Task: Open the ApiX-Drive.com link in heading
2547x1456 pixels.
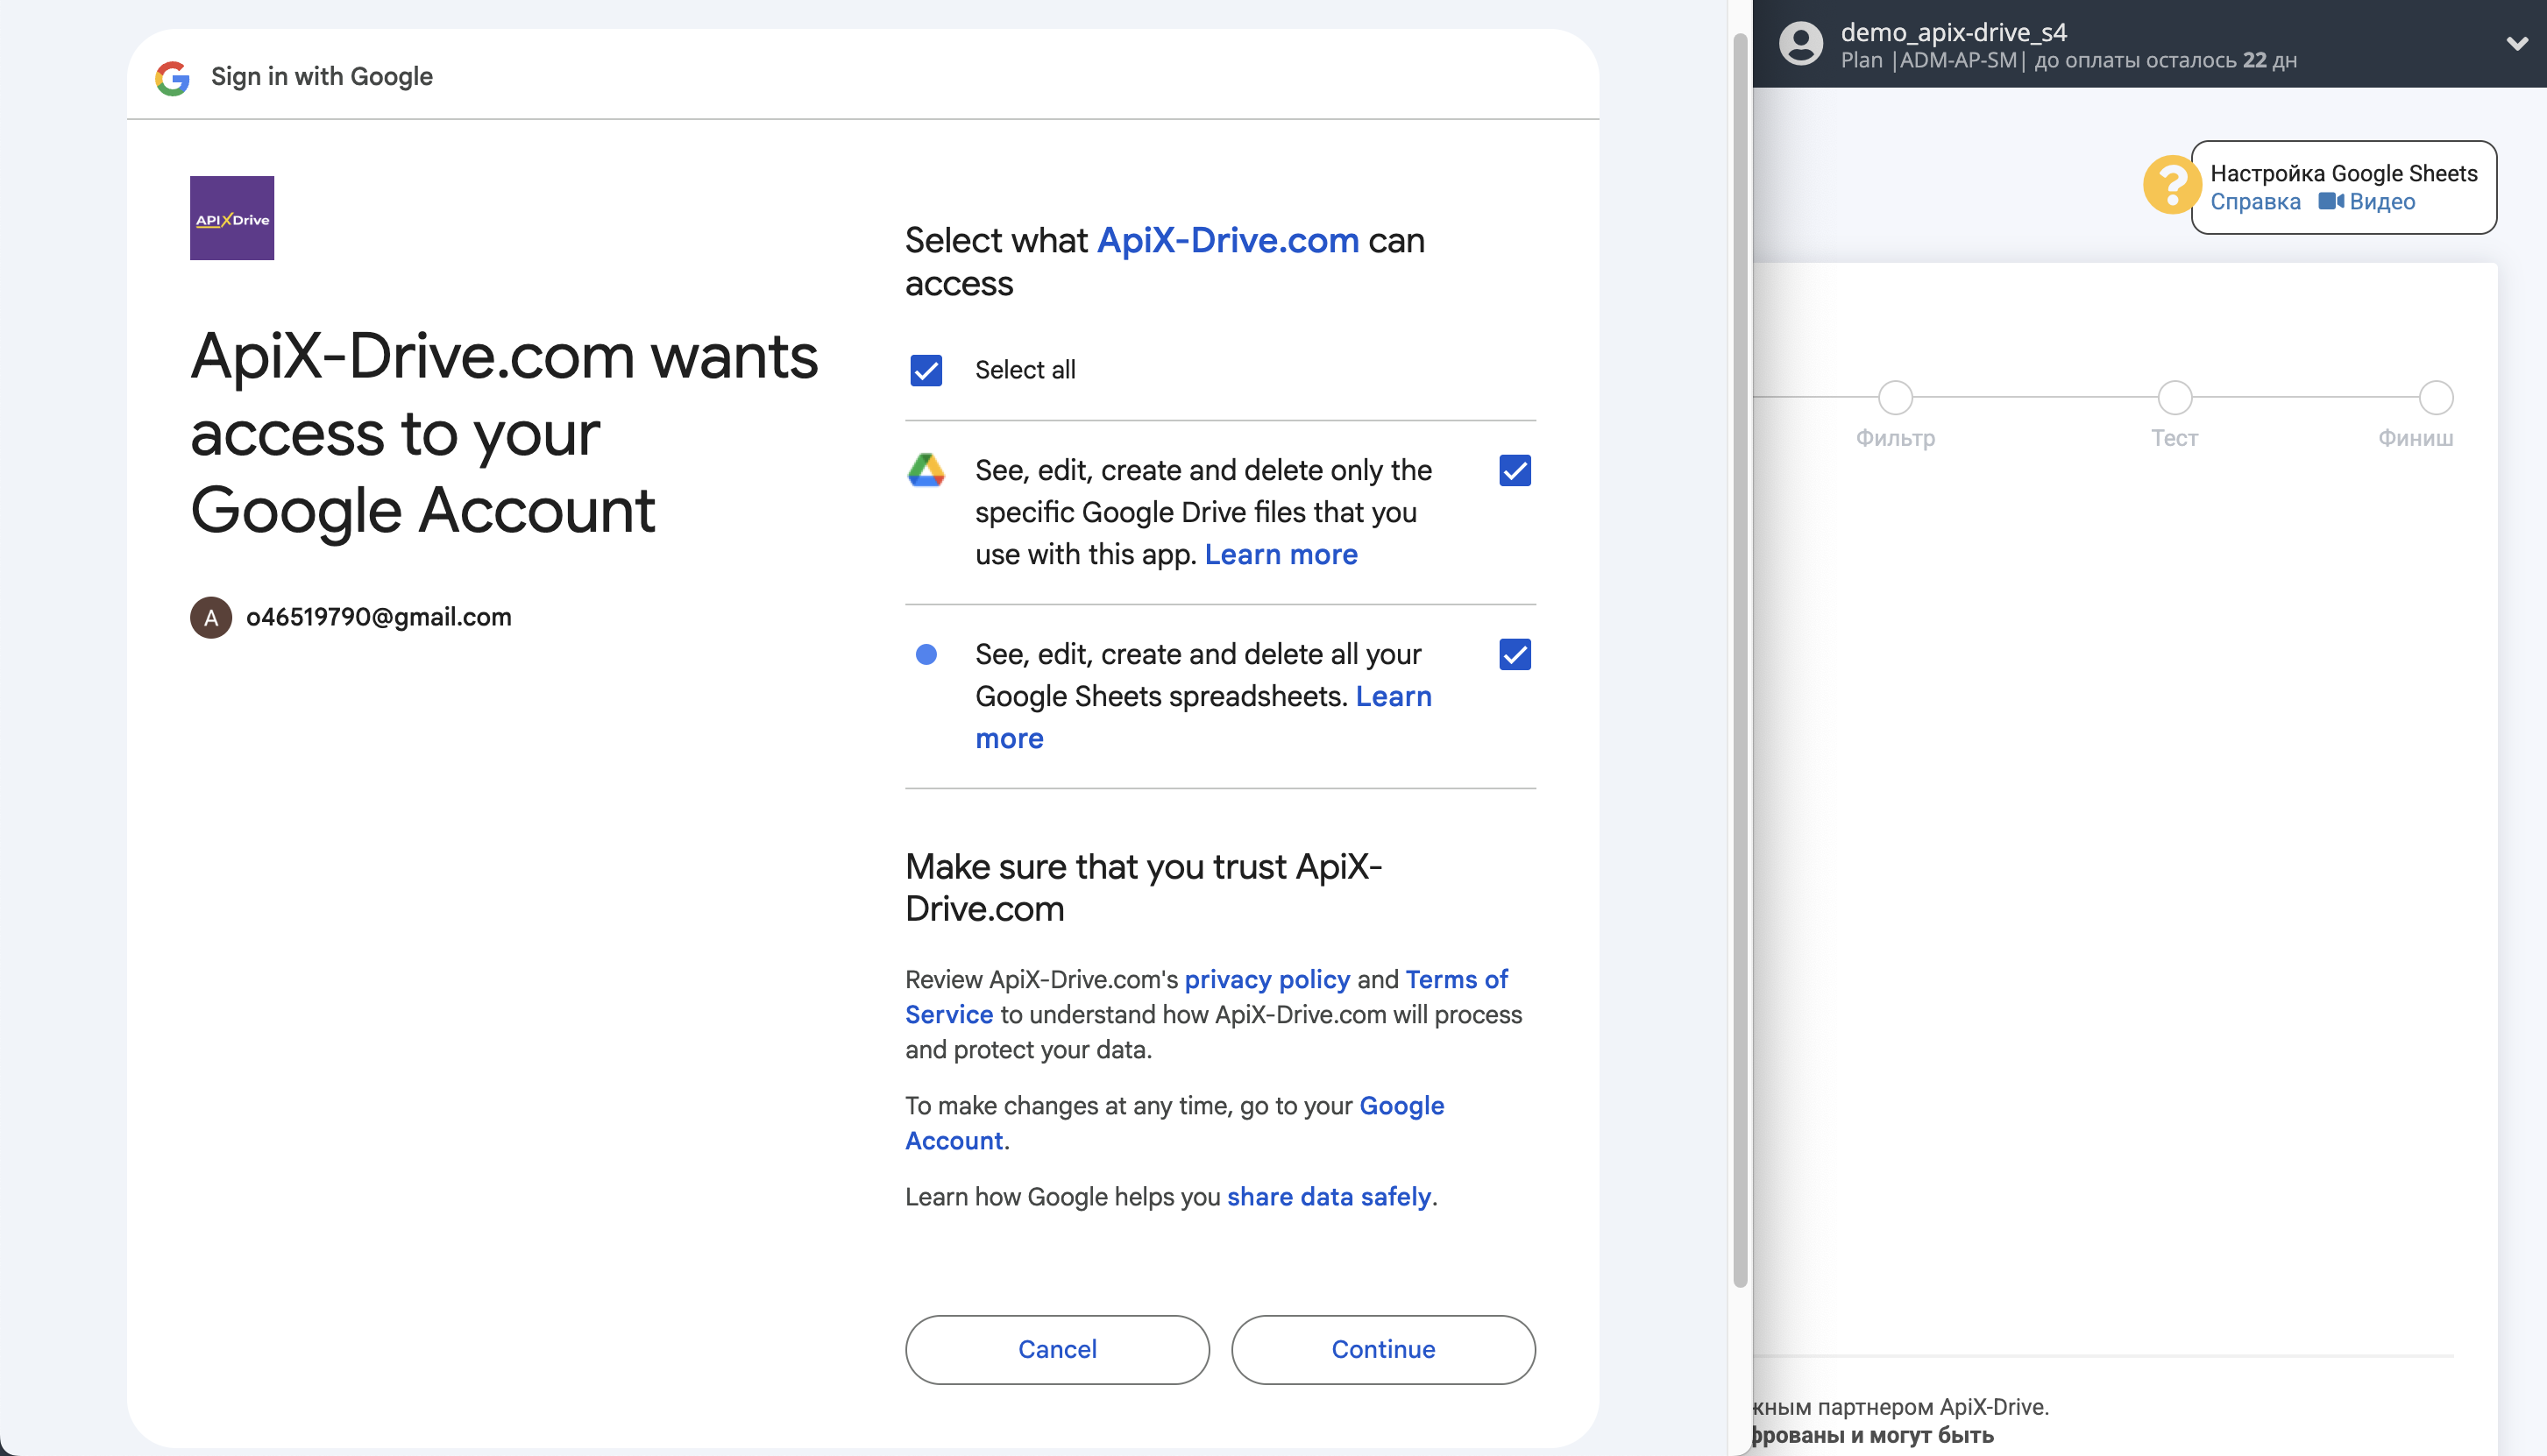Action: coord(1227,240)
